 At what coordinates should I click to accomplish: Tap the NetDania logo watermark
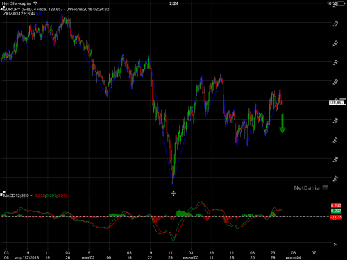click(x=307, y=188)
